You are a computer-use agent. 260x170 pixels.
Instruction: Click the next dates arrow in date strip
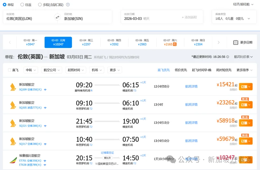pyautogui.click(x=219, y=42)
